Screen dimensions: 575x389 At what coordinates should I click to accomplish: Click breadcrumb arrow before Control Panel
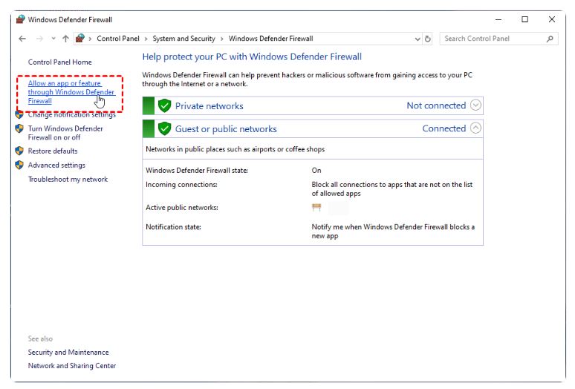[x=90, y=39]
